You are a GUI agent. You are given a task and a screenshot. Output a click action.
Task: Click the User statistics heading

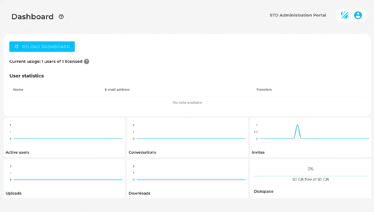tap(26, 76)
